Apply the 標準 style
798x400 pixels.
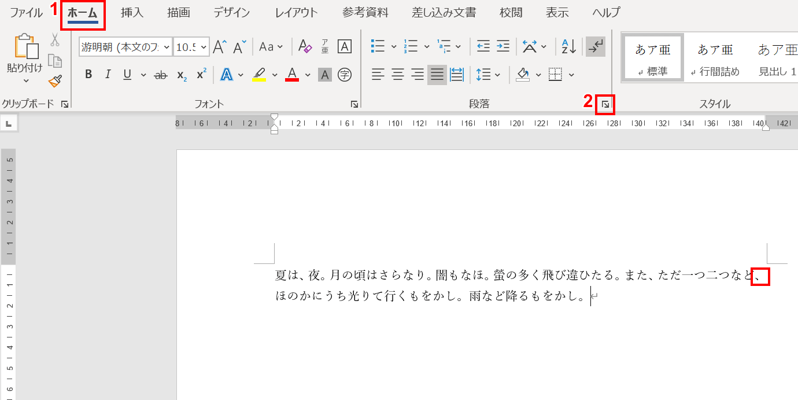click(652, 57)
